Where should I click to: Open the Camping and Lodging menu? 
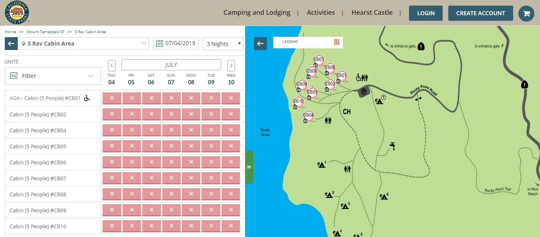(x=257, y=12)
